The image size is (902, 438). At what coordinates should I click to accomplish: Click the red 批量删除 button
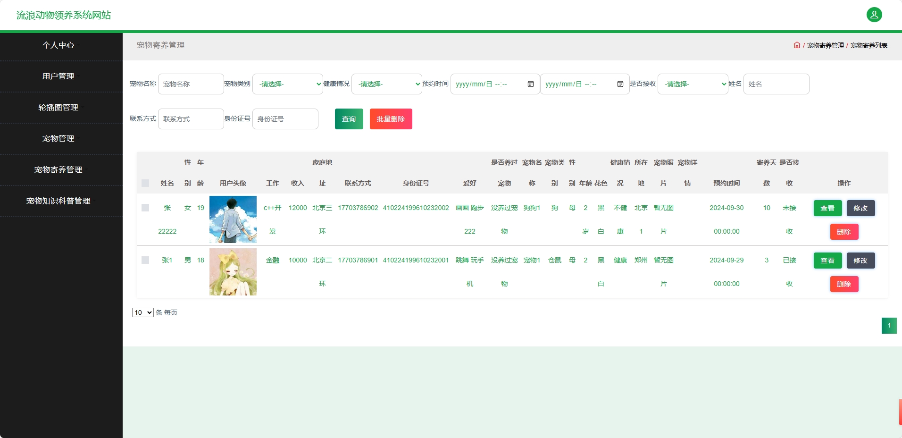coord(391,119)
